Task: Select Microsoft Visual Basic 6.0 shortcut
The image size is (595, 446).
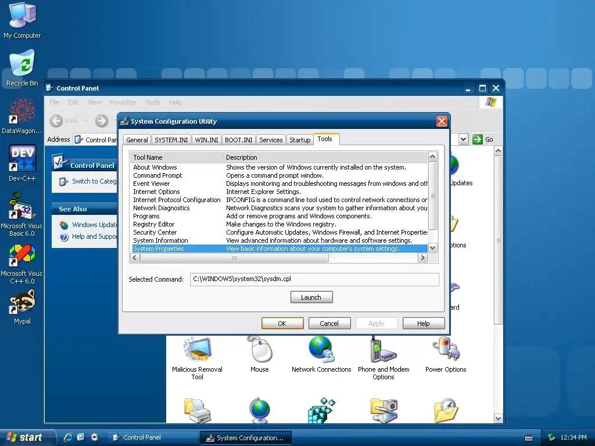Action: pos(21,214)
